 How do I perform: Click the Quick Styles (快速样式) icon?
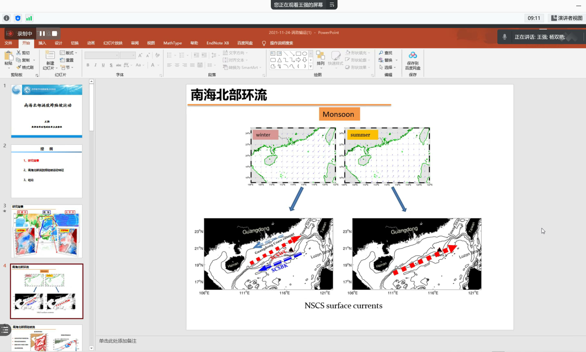(335, 56)
